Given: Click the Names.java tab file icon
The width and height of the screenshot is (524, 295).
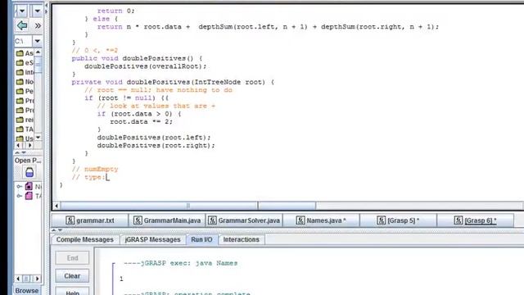Looking at the screenshot, I should pyautogui.click(x=300, y=220).
